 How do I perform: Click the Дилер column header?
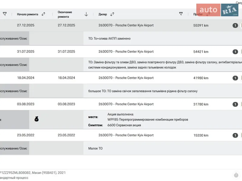(x=103, y=14)
